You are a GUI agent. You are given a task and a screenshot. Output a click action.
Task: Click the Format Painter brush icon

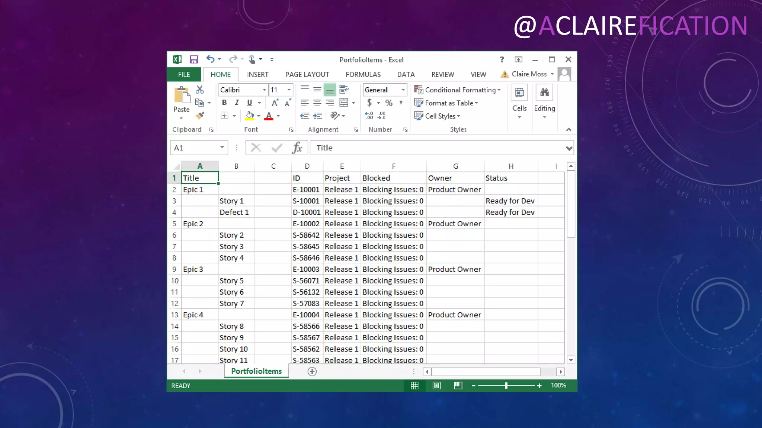coord(200,116)
